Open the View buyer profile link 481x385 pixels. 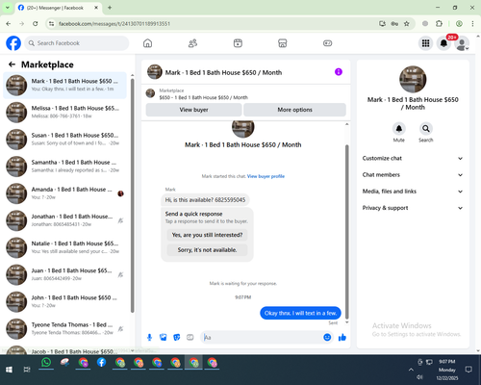(x=266, y=176)
